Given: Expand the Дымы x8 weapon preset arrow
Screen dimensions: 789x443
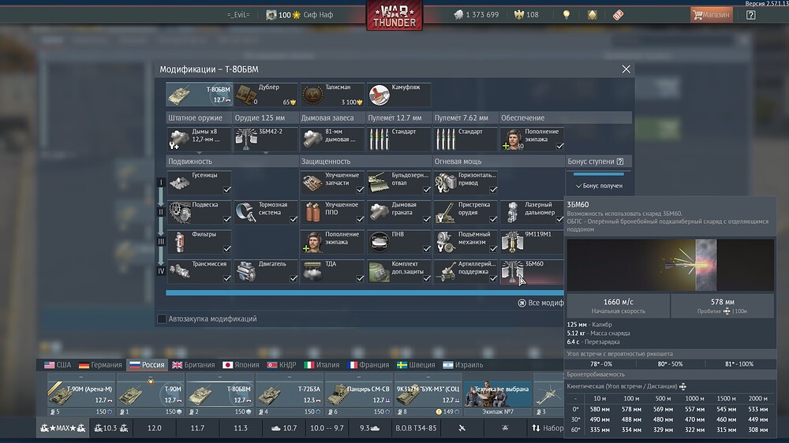Looking at the screenshot, I should (x=199, y=152).
